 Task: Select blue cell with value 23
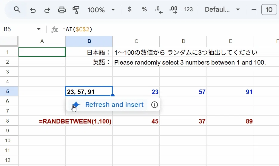(x=136, y=92)
